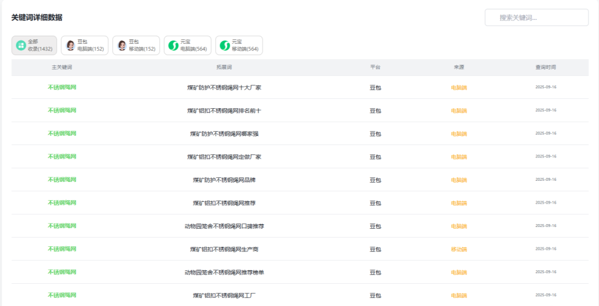Viewport: 599px width, 306px height.
Task: Click the 元宝 logo icon for 移动端(564)
Action: point(225,45)
